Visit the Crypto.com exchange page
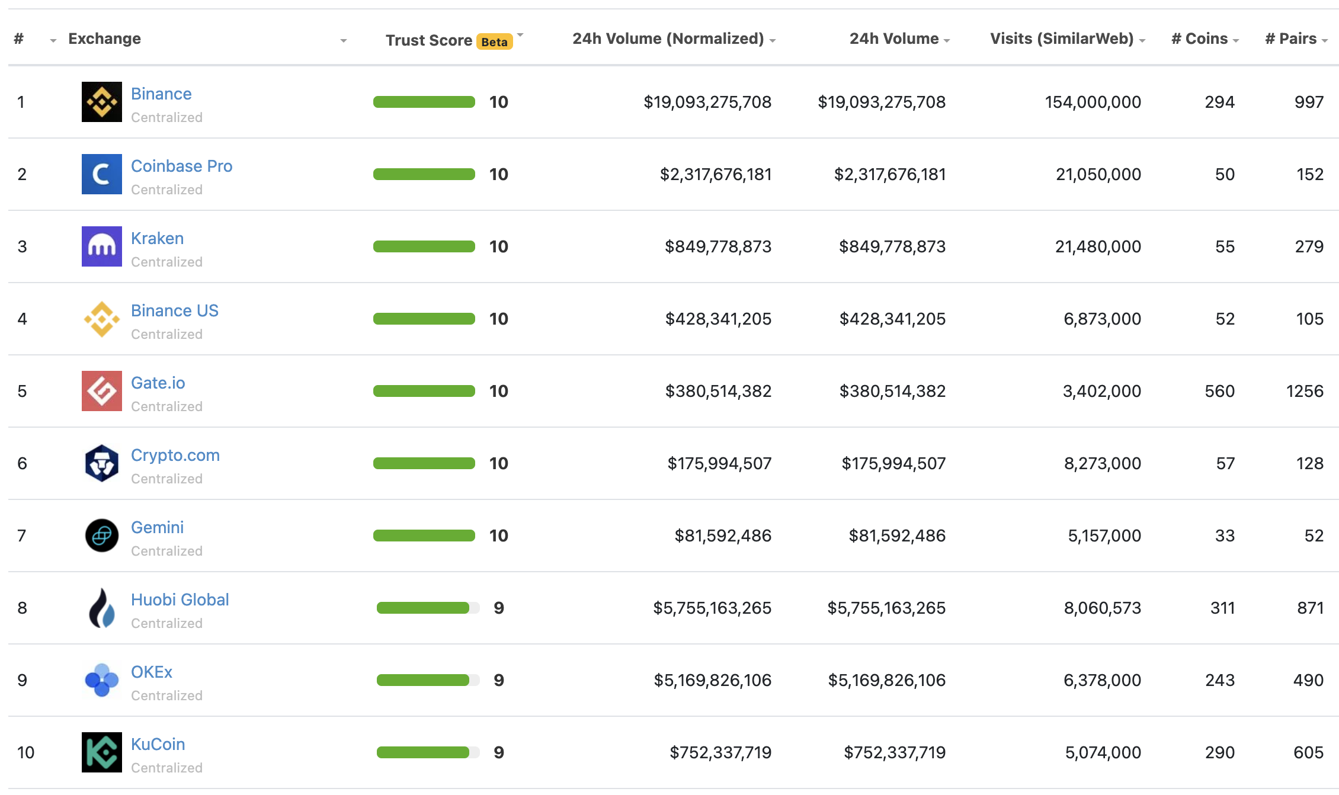The image size is (1339, 795). [175, 455]
